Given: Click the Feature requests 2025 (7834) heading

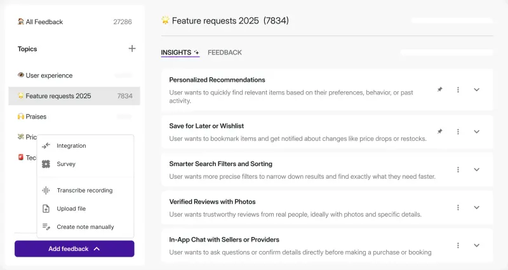Looking at the screenshot, I should [231, 21].
